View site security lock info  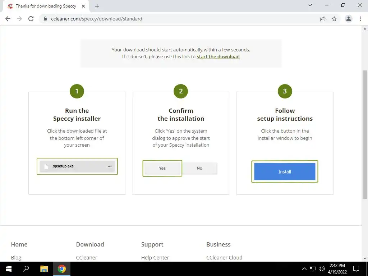click(45, 19)
